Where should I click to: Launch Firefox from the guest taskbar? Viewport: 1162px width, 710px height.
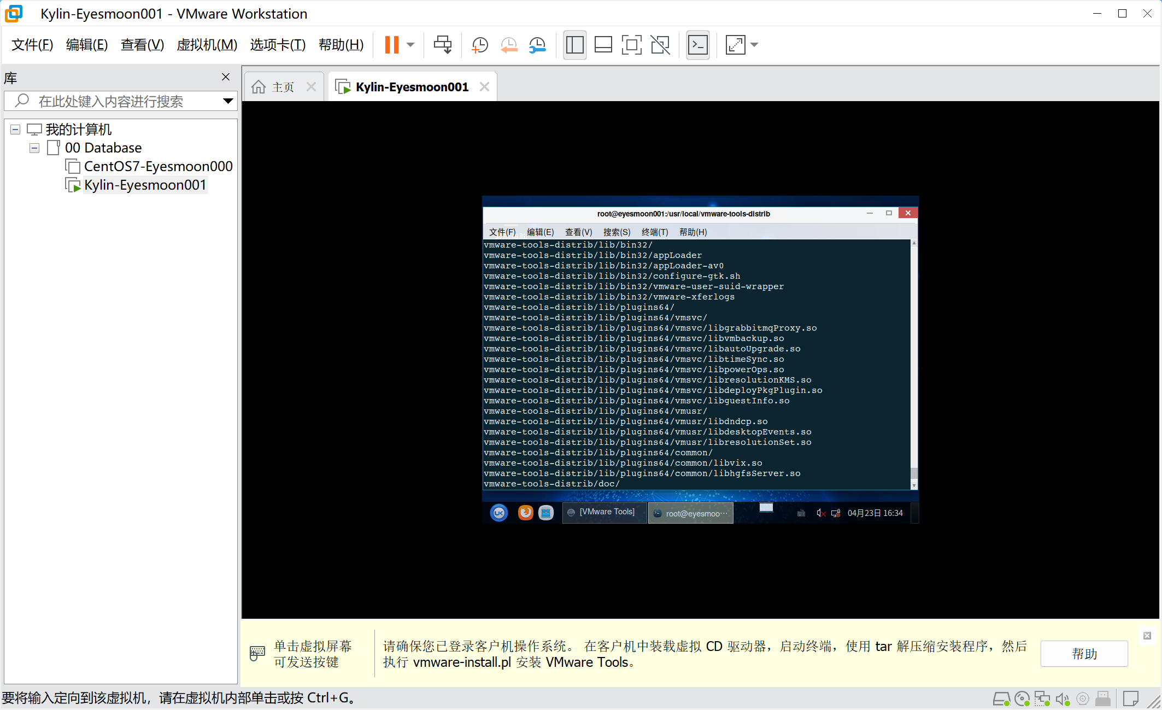525,513
